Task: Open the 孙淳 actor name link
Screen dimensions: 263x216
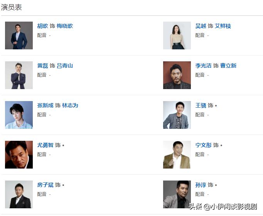Action: click(201, 185)
